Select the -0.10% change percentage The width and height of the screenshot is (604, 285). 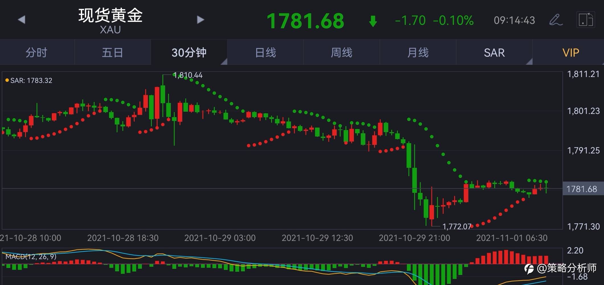453,20
